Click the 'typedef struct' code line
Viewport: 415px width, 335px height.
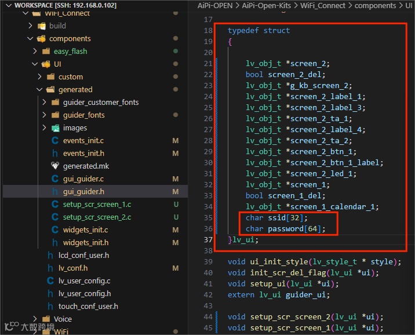(259, 31)
